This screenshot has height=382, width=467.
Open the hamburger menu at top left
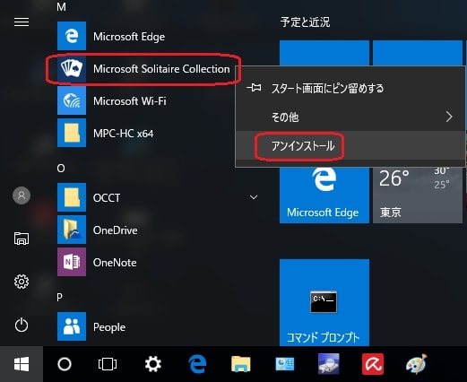22,22
